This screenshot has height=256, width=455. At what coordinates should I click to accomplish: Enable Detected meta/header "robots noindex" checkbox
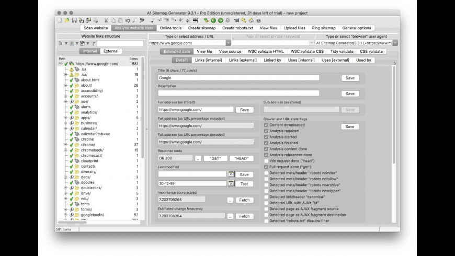[x=266, y=173]
